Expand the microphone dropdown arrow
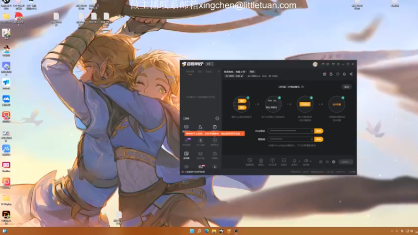Screen dimensions: 418x235 (299, 161)
